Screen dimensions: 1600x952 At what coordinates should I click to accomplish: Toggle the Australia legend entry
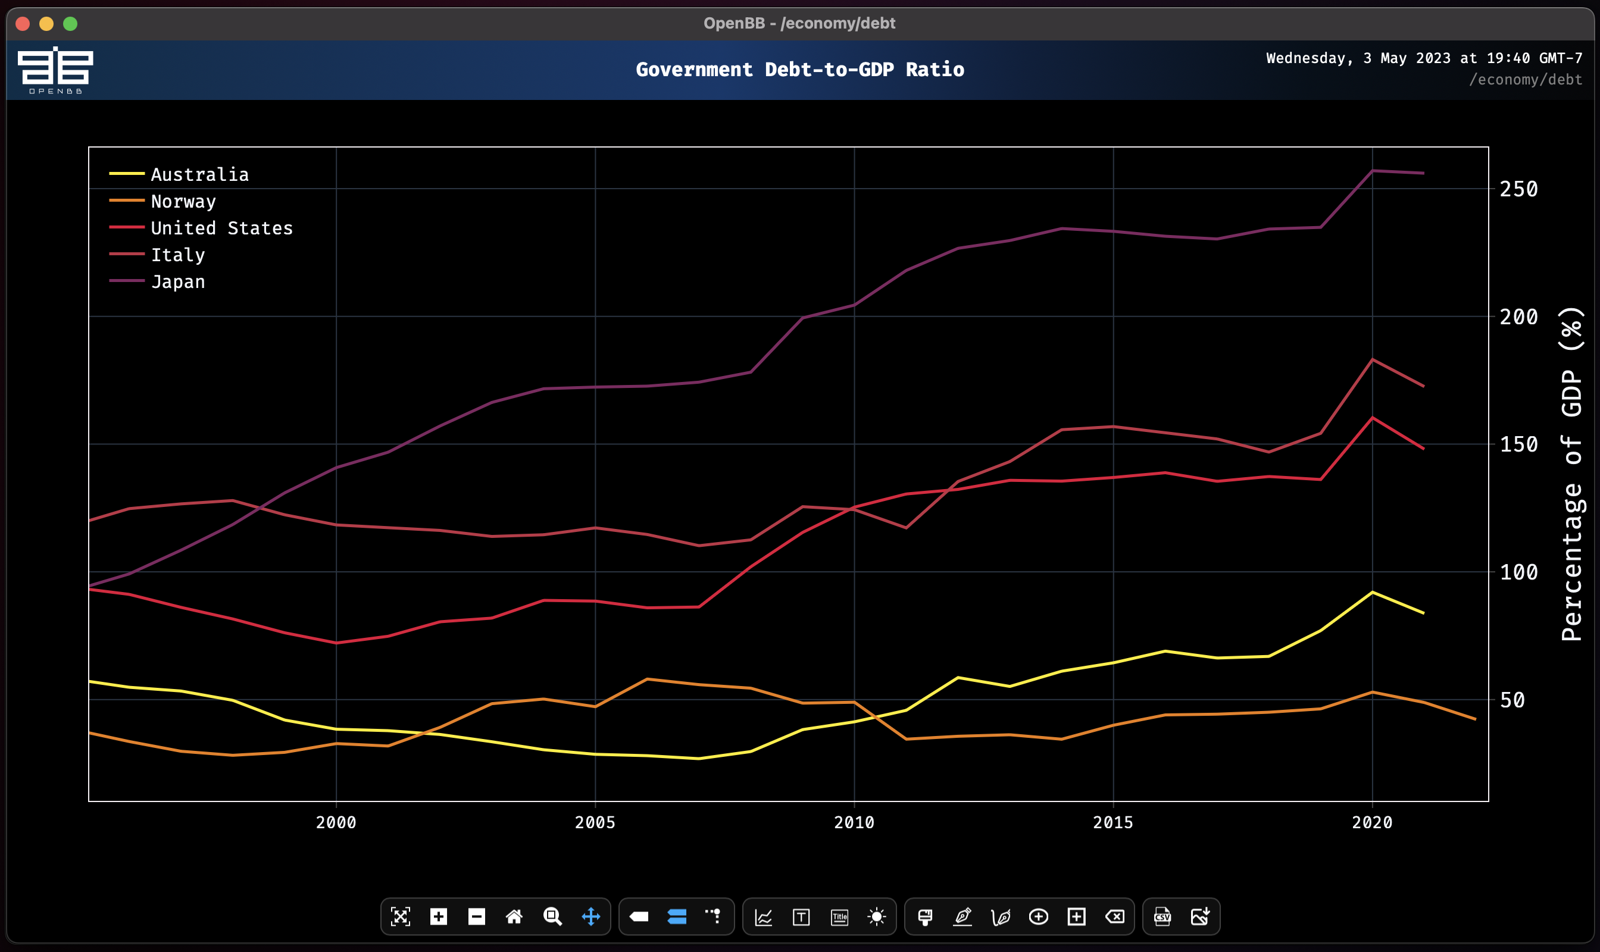pos(179,174)
